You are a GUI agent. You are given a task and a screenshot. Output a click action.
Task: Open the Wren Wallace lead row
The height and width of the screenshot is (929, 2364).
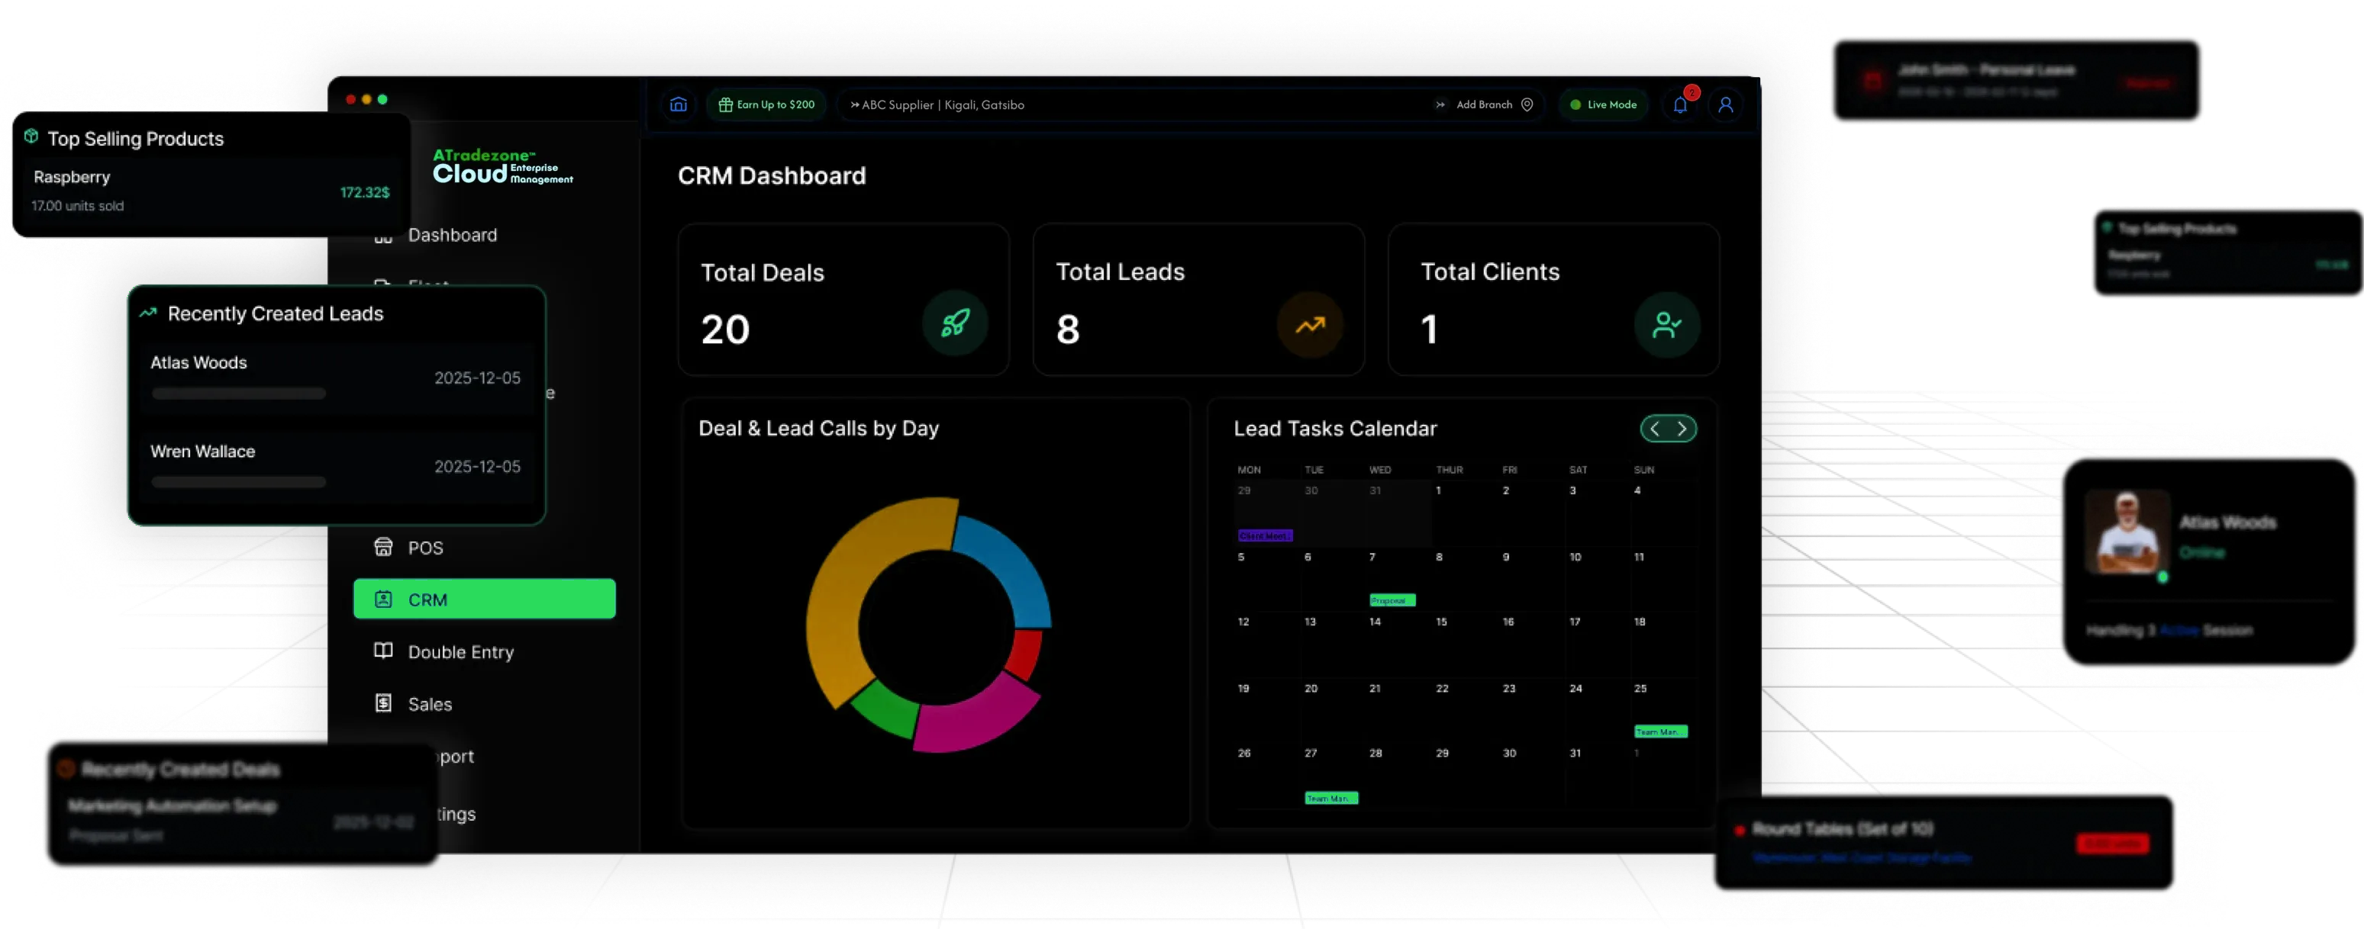(x=337, y=466)
